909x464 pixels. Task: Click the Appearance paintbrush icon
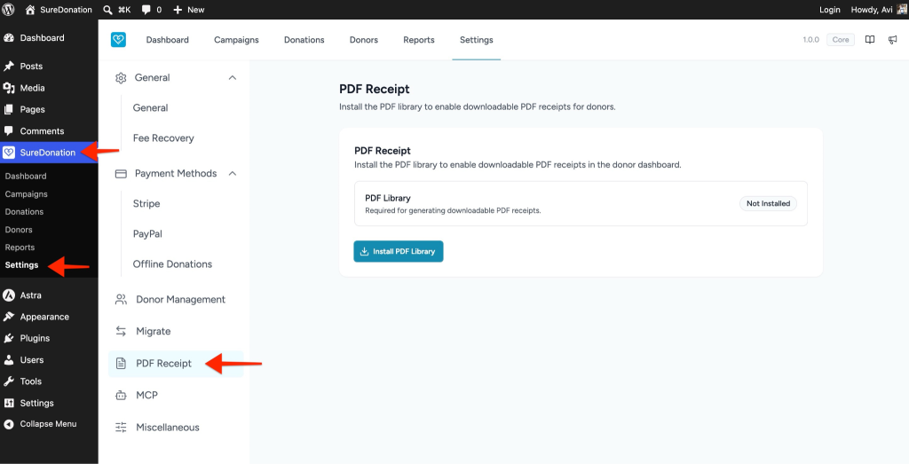point(9,317)
